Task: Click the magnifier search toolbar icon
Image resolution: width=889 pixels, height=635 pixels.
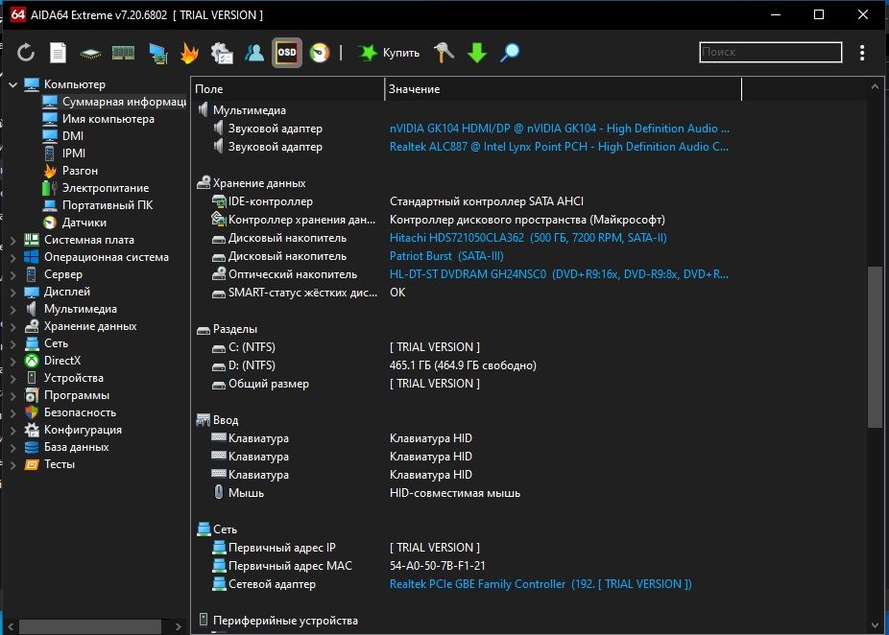Action: (510, 53)
